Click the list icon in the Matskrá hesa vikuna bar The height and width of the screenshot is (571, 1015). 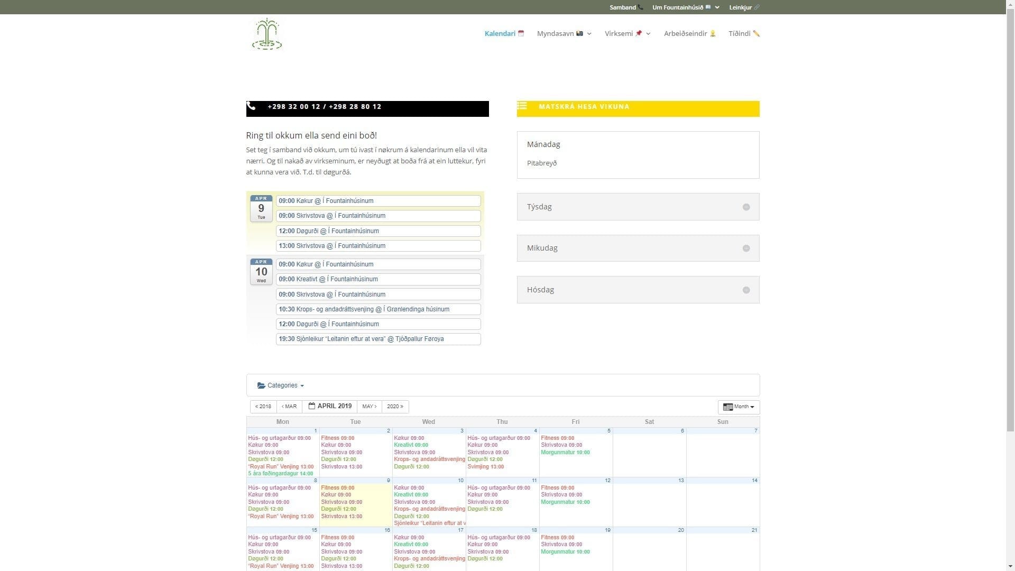point(522,106)
